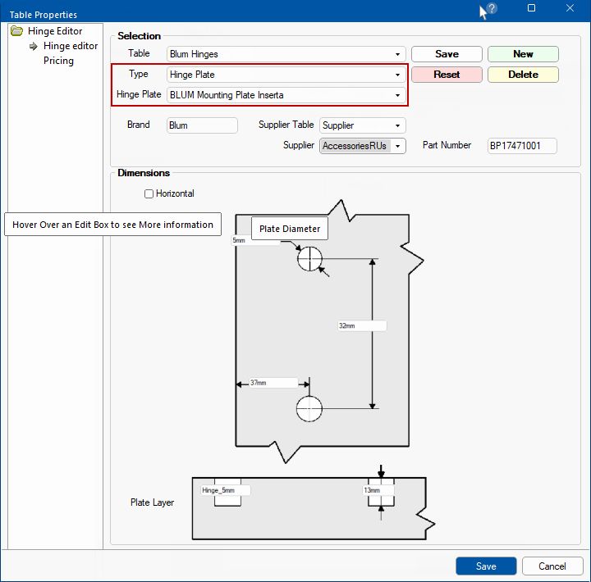The image size is (591, 582).
Task: Click the blue Save button at bottom
Action: pyautogui.click(x=486, y=566)
